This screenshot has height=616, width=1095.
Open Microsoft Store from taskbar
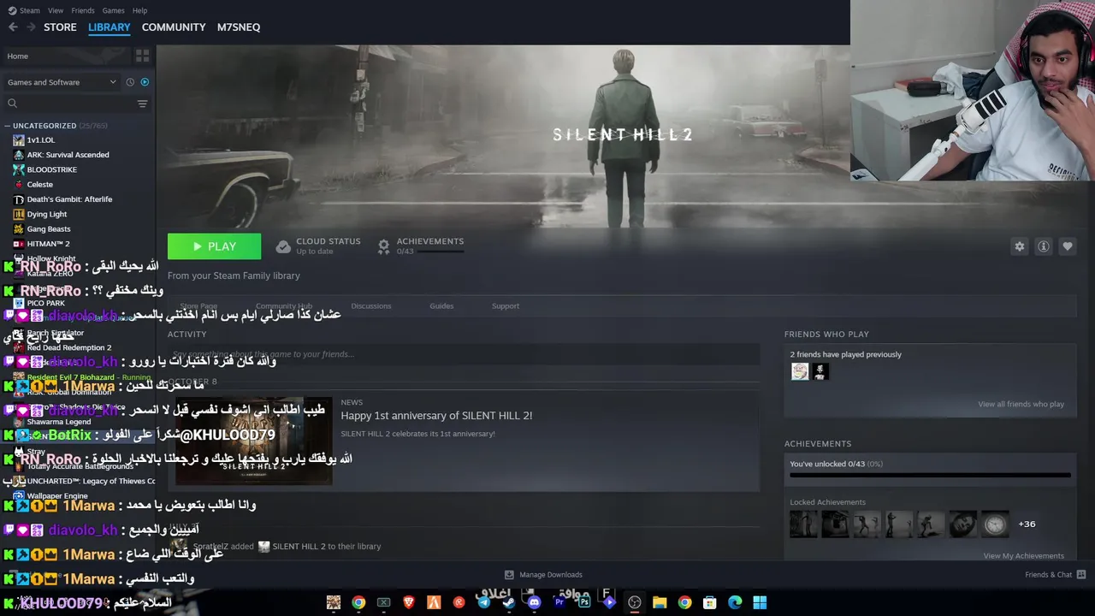coord(710,602)
